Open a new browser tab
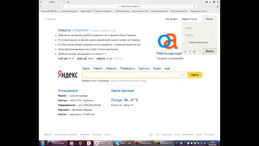Image resolution: width=259 pixels, height=146 pixels. (68, 2)
